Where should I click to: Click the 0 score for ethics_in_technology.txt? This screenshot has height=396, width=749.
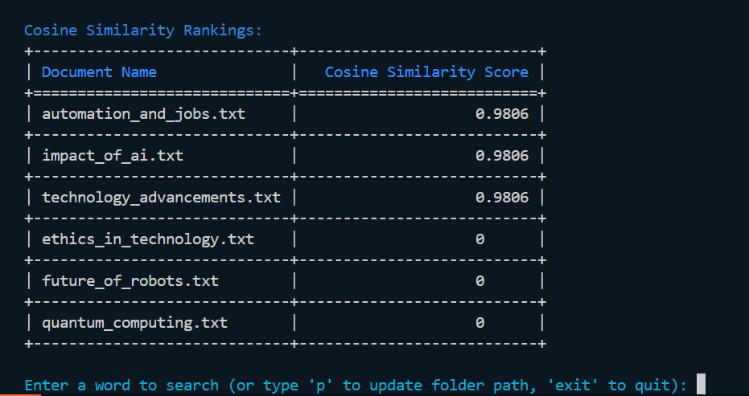tap(480, 239)
